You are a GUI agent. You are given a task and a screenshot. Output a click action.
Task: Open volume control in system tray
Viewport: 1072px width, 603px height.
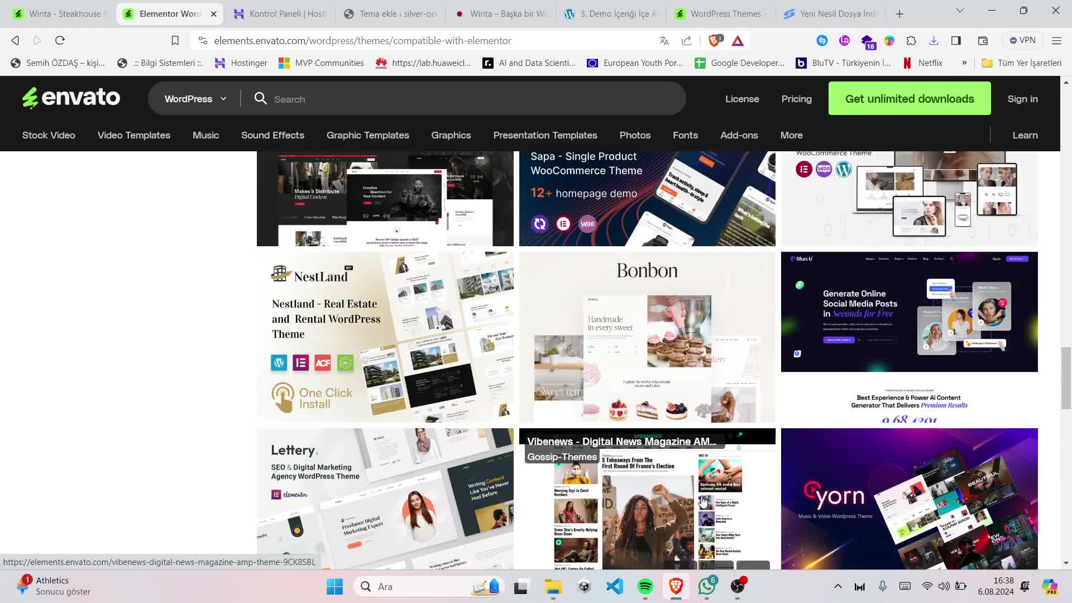(944, 586)
